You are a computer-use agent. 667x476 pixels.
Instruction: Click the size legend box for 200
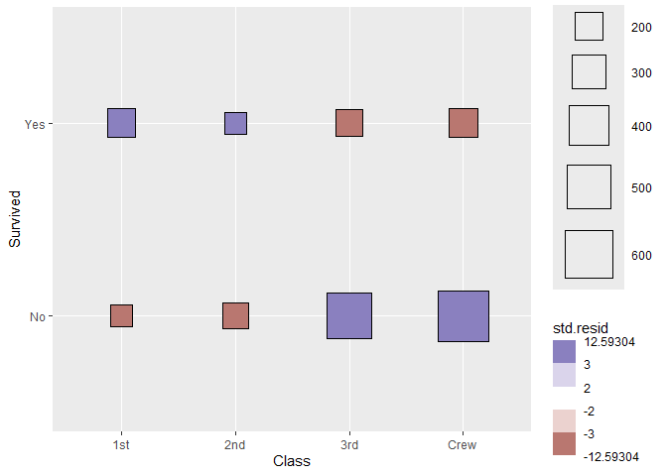tap(589, 27)
